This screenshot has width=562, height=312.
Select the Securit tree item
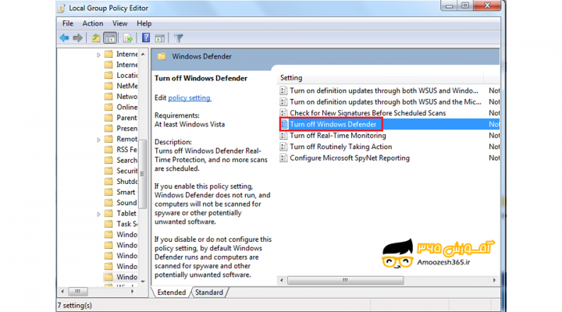tap(127, 171)
